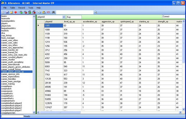Click the magnifying glass search icon
Image resolution: width=186 pixels, height=119 pixels.
(x=96, y=12)
